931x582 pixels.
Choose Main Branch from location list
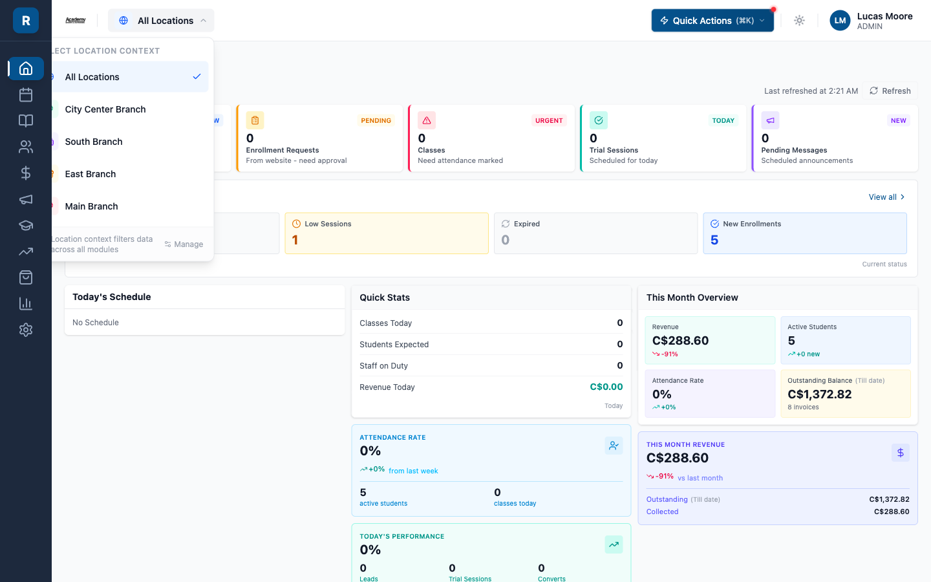point(129,206)
